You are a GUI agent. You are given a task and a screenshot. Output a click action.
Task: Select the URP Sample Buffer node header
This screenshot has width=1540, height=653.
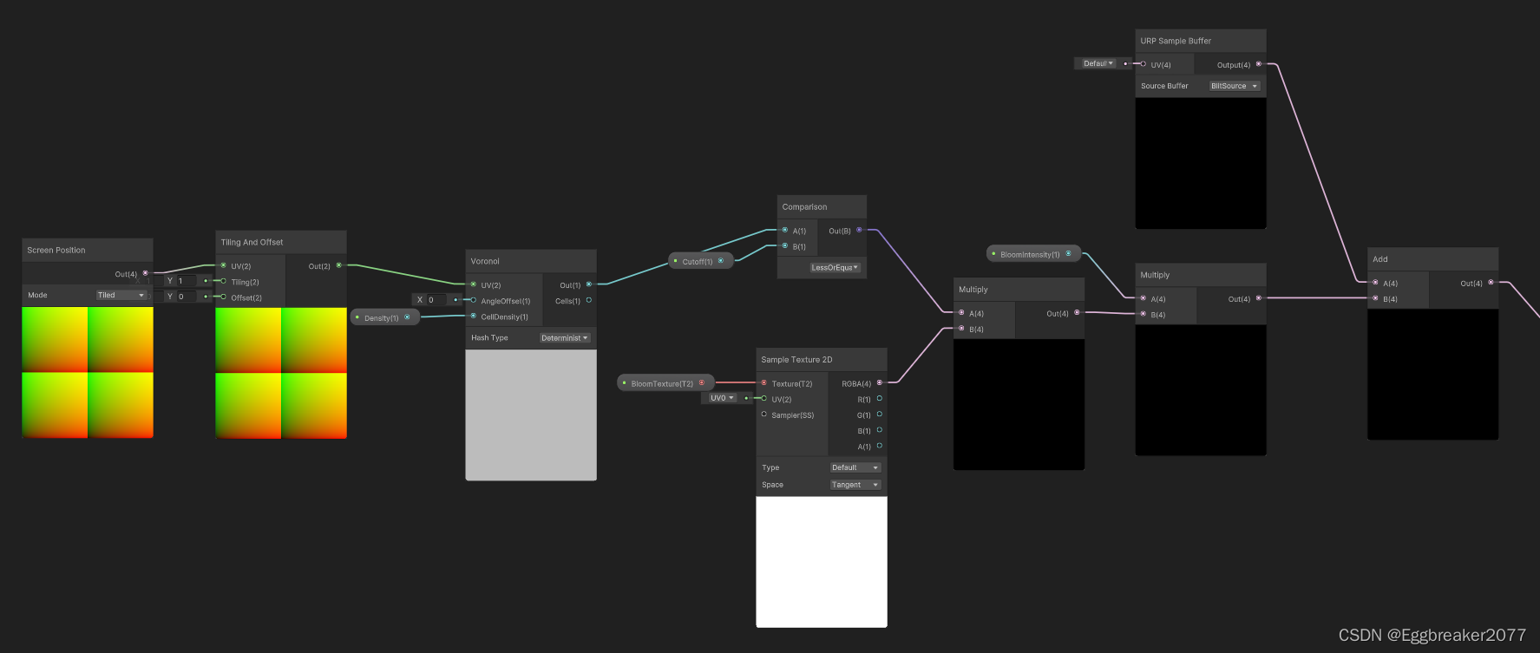(x=1201, y=41)
